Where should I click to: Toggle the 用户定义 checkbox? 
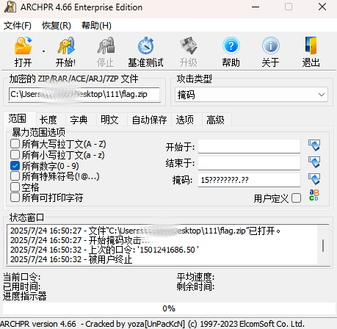(296, 198)
